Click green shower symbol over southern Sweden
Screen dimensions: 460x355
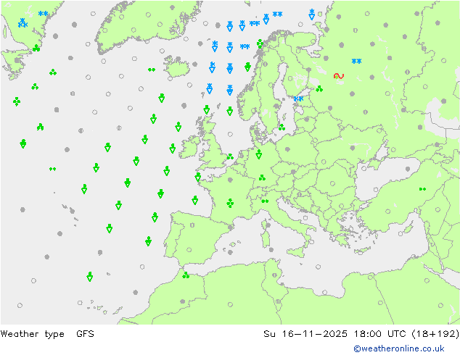pos(282,127)
